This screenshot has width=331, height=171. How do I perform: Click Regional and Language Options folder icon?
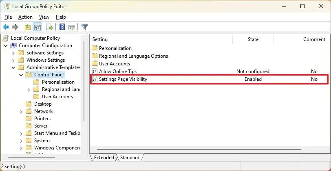pyautogui.click(x=95, y=56)
